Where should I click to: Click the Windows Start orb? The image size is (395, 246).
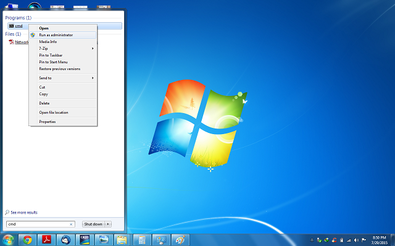coord(8,240)
